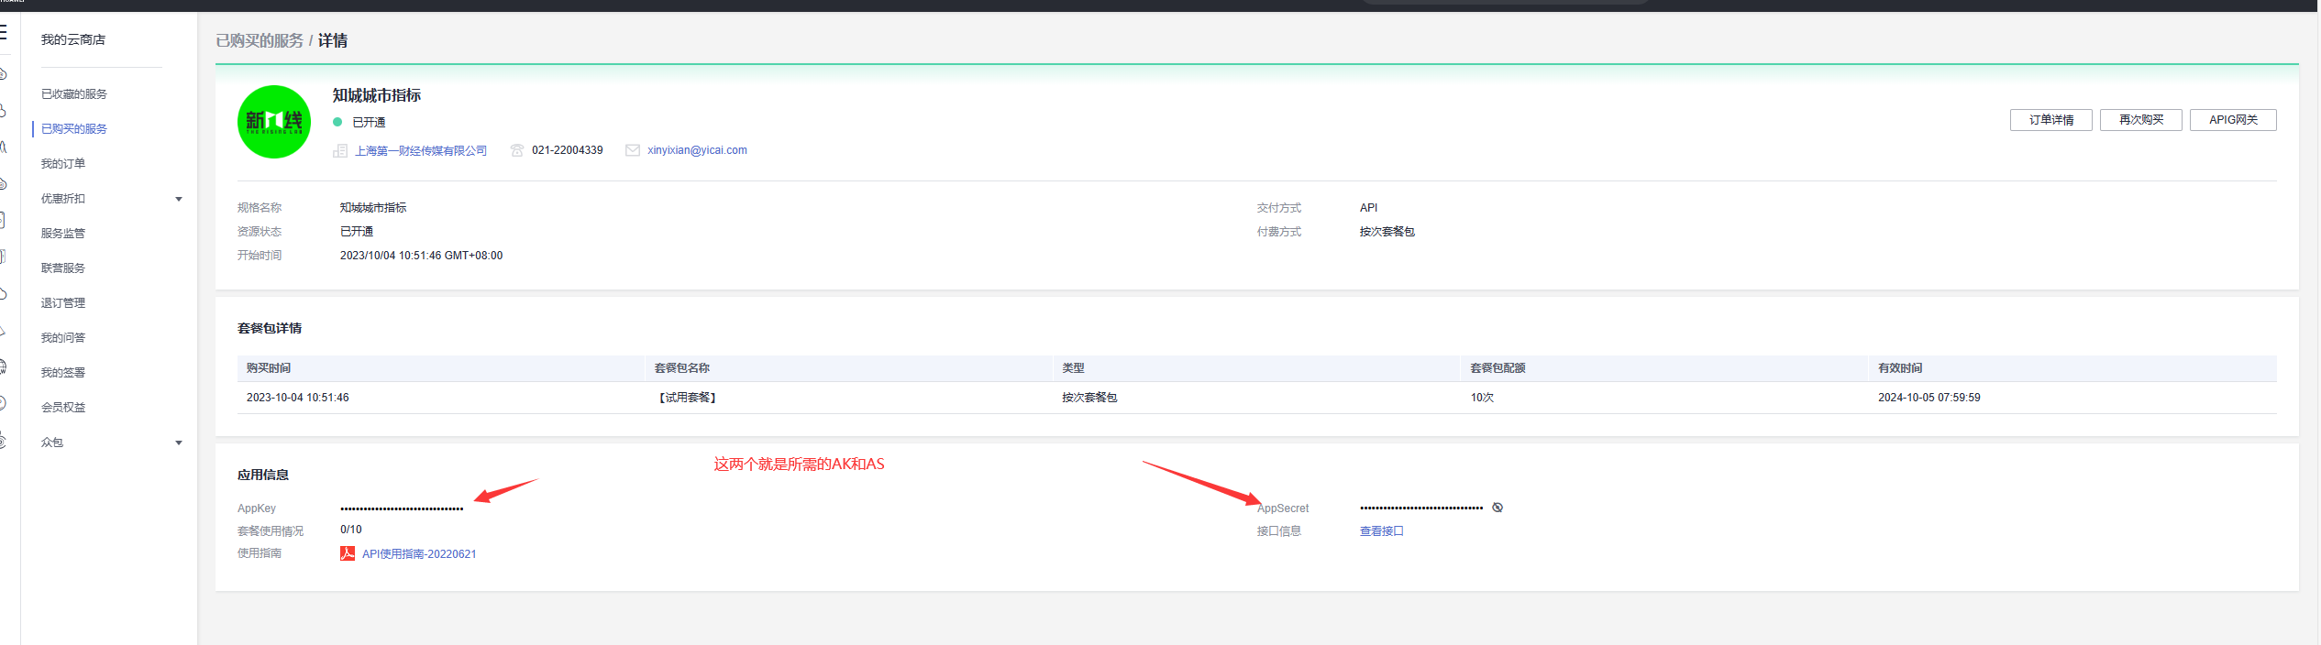Click the 2023-10-04 10:51:46 purchase time cell
This screenshot has height=645, width=2321.
[x=298, y=398]
